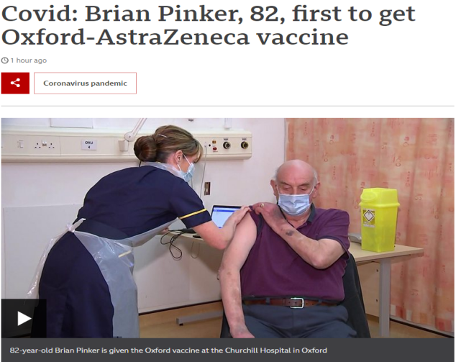The width and height of the screenshot is (456, 362).
Task: Play the Brian Pinker vaccination video
Action: [24, 318]
